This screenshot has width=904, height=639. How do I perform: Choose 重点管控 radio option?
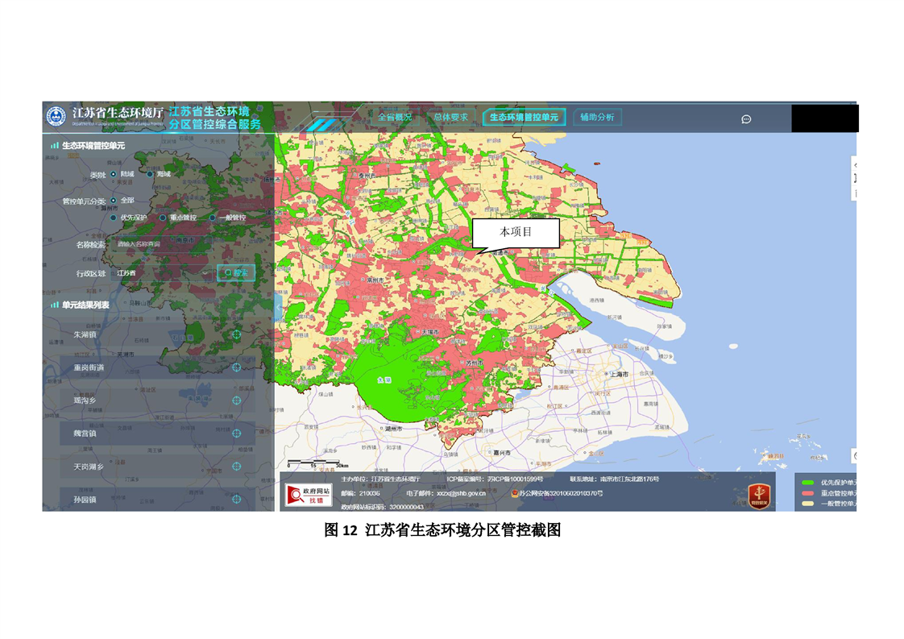[x=162, y=218]
